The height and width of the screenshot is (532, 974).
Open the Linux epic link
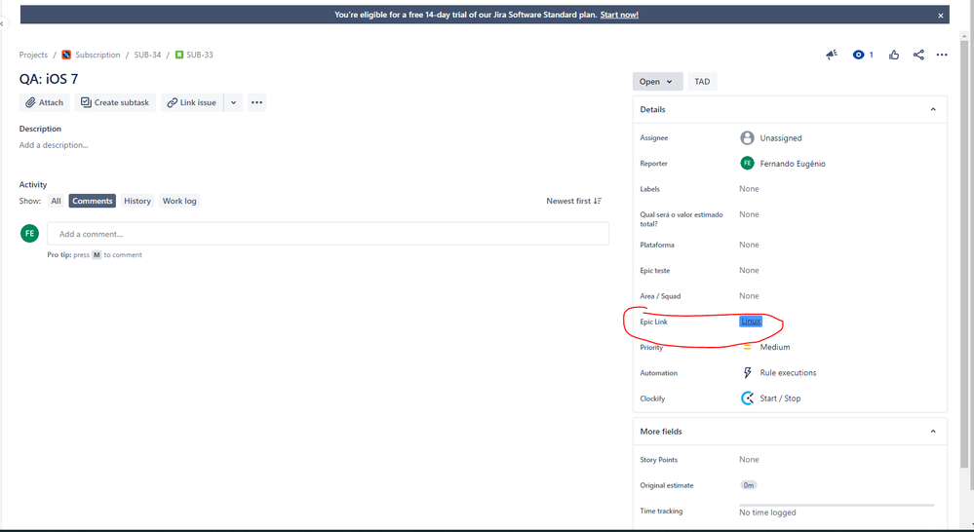(751, 322)
